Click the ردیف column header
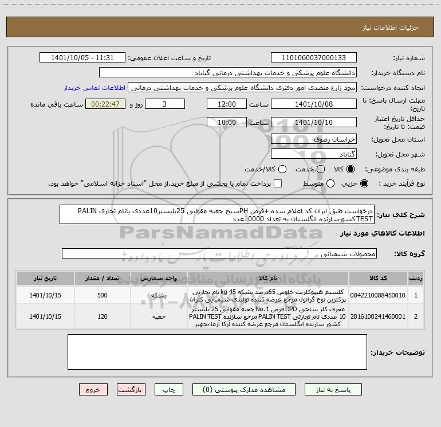The width and height of the screenshot is (441, 427). point(416,278)
